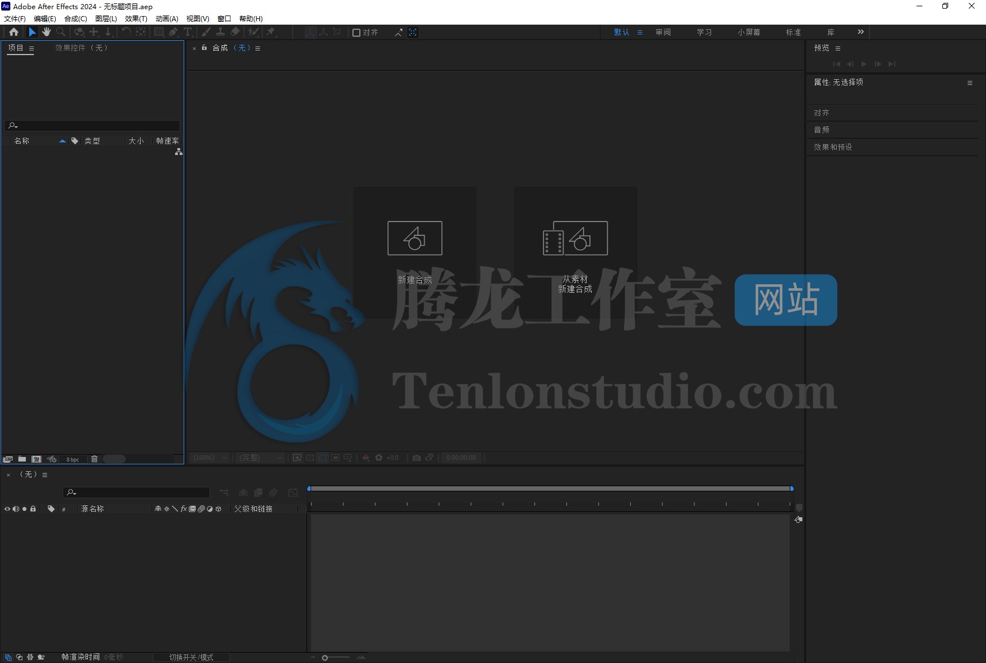Click the timeline search field
This screenshot has height=663, width=986.
(x=136, y=493)
